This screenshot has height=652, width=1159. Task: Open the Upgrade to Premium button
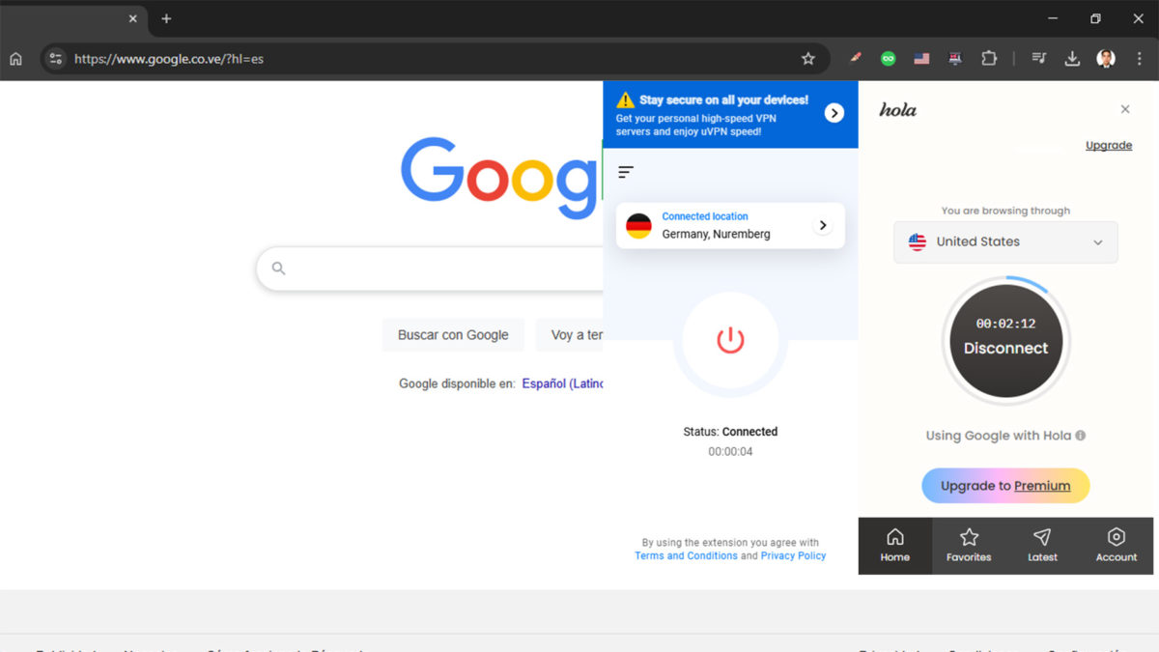[x=1004, y=485]
